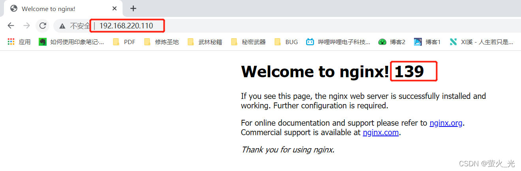Click the tab's globe favicon
This screenshot has width=521, height=171.
pos(14,8)
